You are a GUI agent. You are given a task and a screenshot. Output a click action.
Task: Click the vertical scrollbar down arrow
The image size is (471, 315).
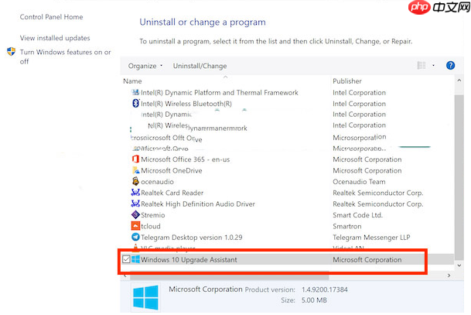(x=459, y=265)
